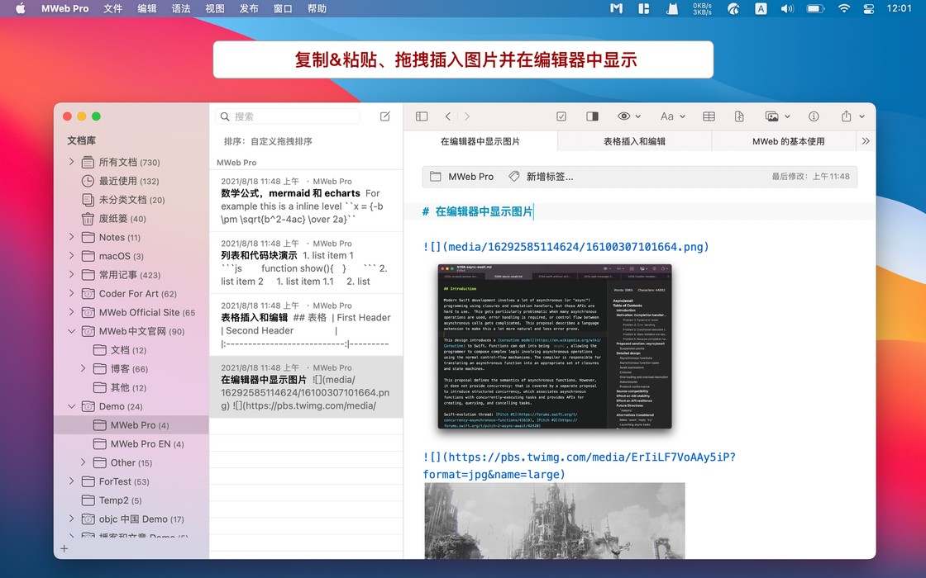This screenshot has width=926, height=578.
Task: Click the to-do checkbox toolbar icon
Action: coord(561,116)
